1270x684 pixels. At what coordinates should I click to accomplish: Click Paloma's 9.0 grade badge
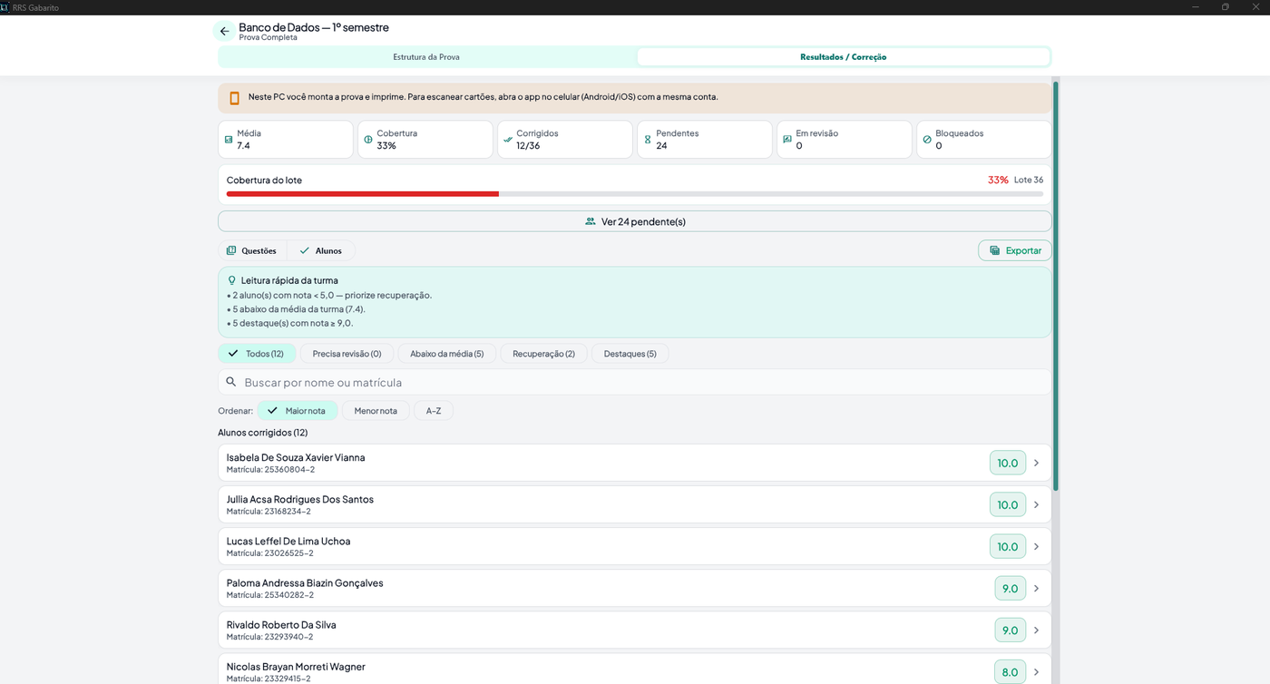(x=1011, y=588)
